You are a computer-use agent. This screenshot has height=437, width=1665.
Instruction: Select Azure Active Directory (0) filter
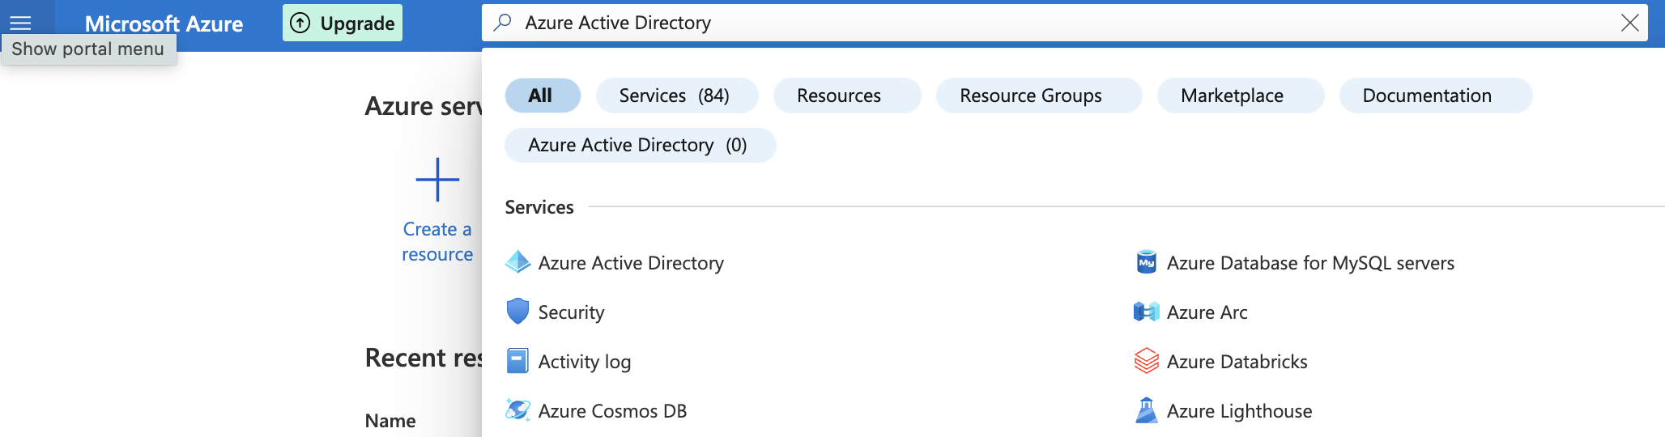pyautogui.click(x=640, y=145)
